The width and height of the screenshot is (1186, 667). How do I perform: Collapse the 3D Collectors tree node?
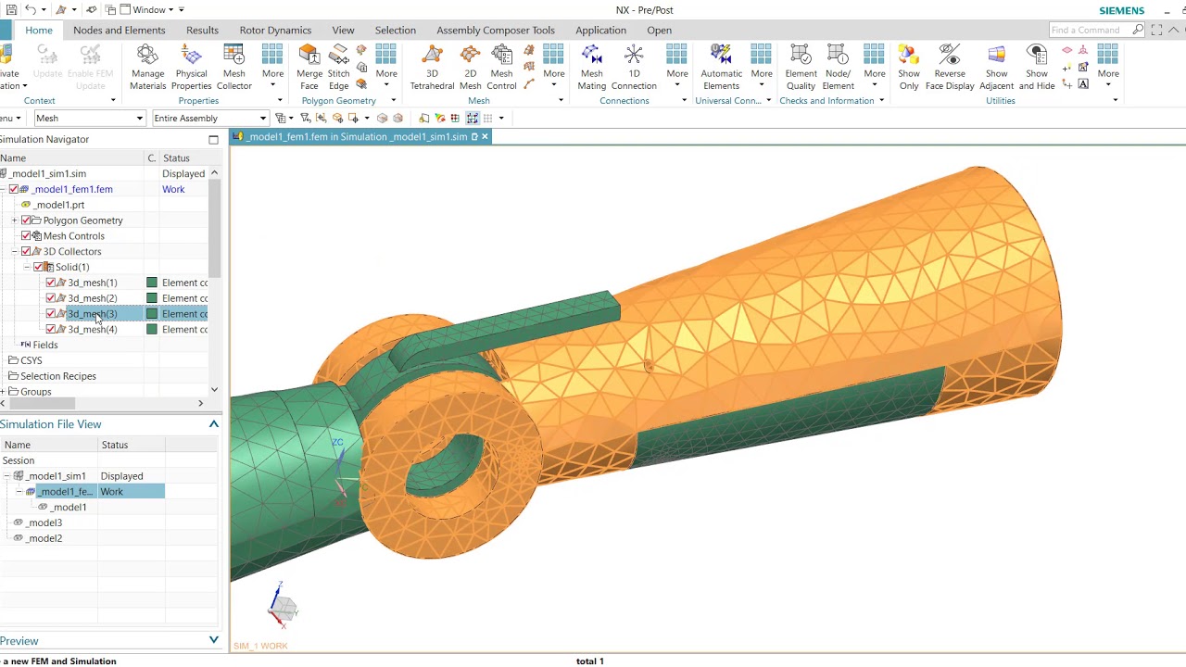[14, 251]
